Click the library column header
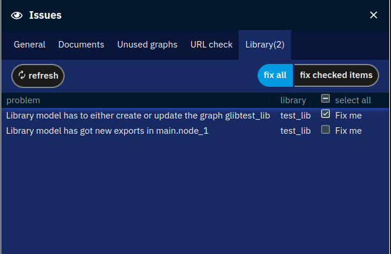Image resolution: width=391 pixels, height=254 pixels. click(x=293, y=100)
